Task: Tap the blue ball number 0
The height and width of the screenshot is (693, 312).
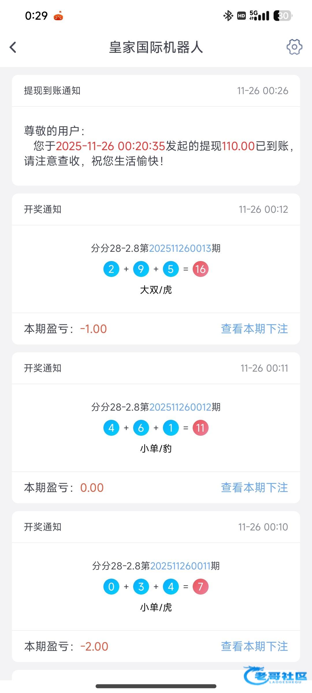Action: (x=111, y=587)
